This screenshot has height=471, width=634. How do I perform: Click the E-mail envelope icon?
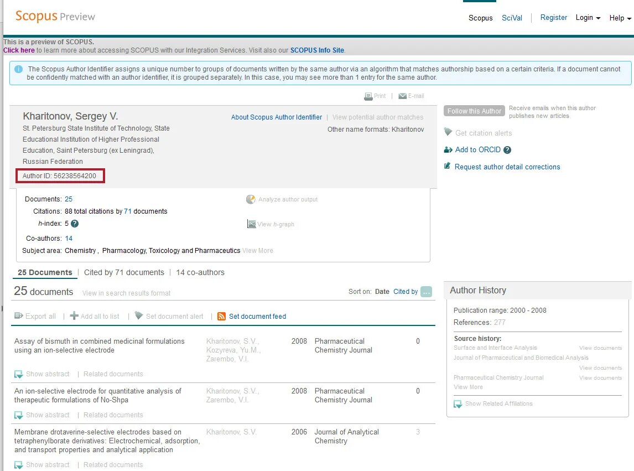402,96
